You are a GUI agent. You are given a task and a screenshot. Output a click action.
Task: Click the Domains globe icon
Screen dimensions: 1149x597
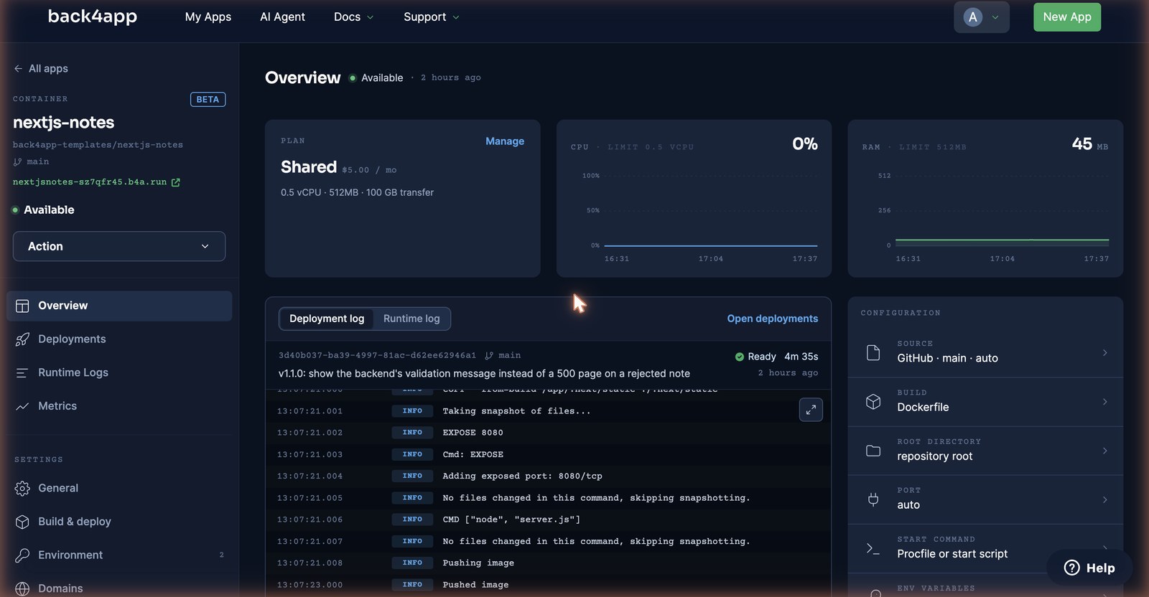(x=22, y=588)
